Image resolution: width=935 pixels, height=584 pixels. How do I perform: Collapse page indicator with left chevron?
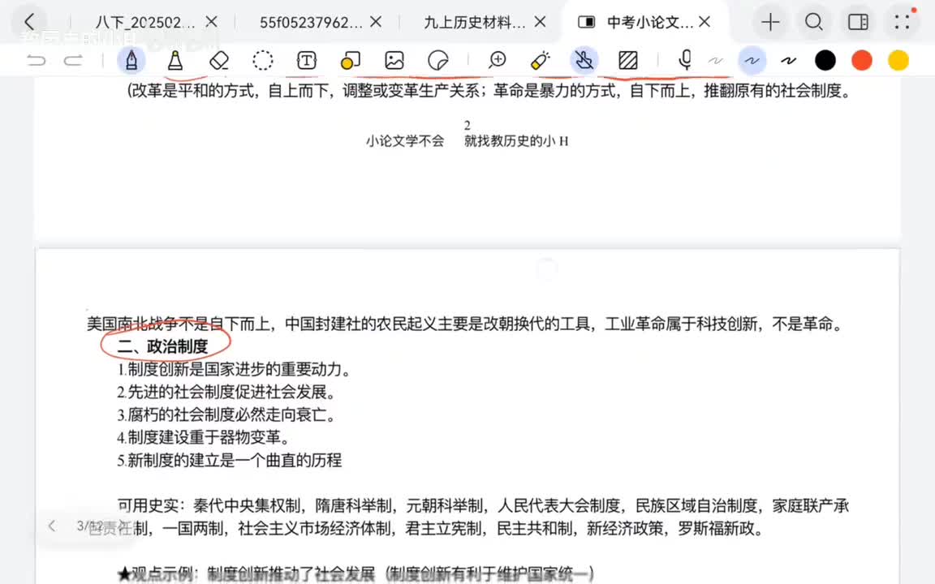click(53, 526)
